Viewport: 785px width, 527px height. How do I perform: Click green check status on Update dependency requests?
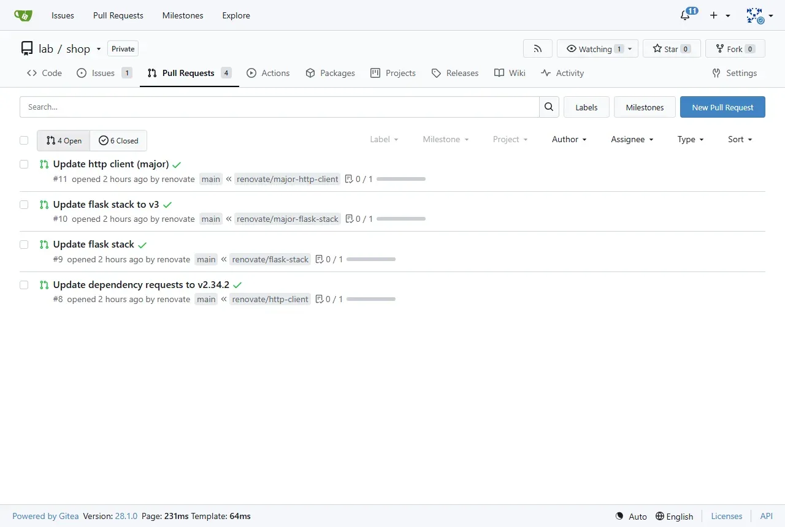[237, 285]
